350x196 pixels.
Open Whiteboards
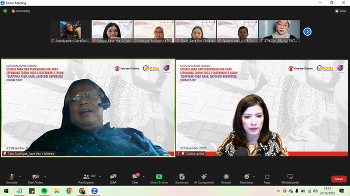(290, 179)
